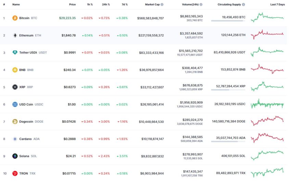Screen dimensions: 291x182
Task: Sort table by Price column header
Action: click(72, 4)
